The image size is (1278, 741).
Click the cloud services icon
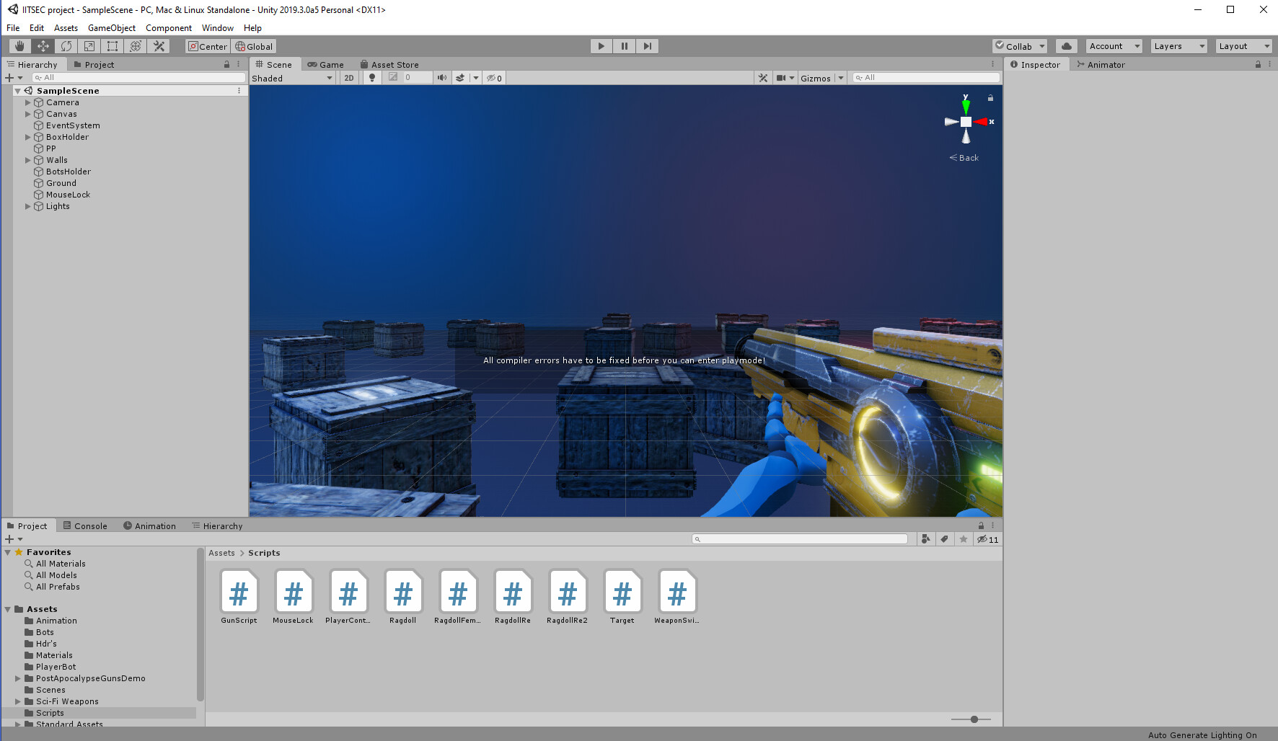click(1066, 45)
